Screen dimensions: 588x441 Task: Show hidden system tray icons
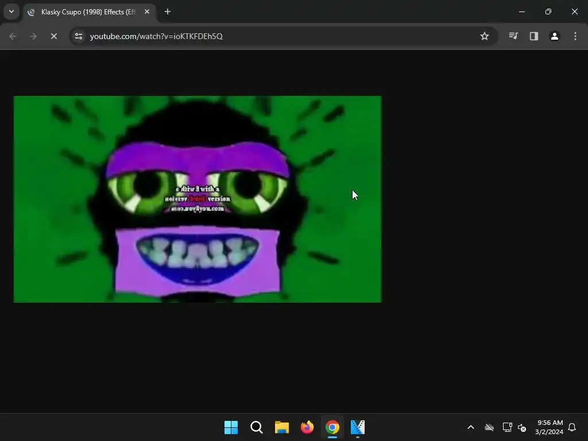point(471,427)
